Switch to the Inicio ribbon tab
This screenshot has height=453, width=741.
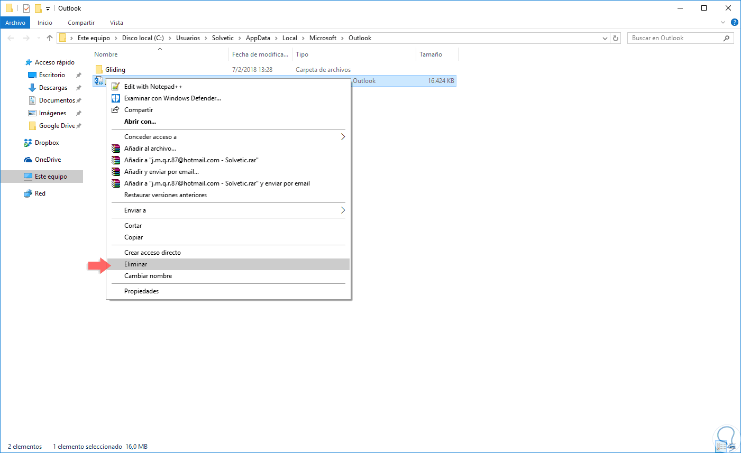(45, 23)
